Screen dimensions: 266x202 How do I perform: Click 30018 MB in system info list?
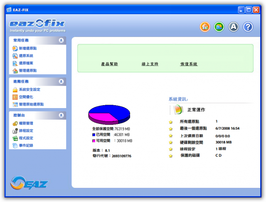click(x=224, y=142)
